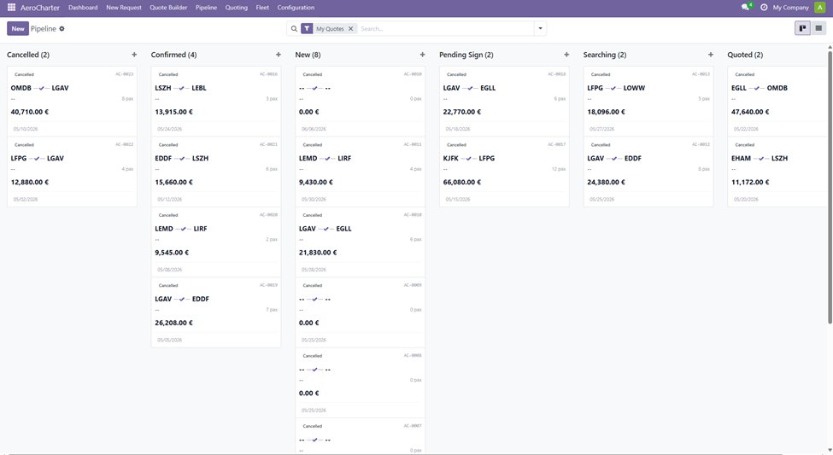
Task: Open the 66,080.00 € quote card
Action: 504,172
